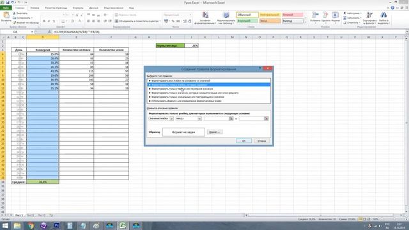Image resolution: width=409 pixels, height=230 pixels.
Task: Open the 'между' condition dropdown
Action: 199,119
